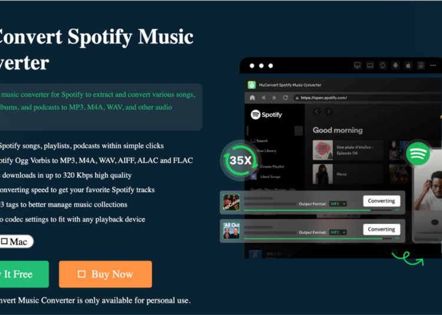
Task: Click the refresh icon beside address bar
Action: pyautogui.click(x=285, y=98)
